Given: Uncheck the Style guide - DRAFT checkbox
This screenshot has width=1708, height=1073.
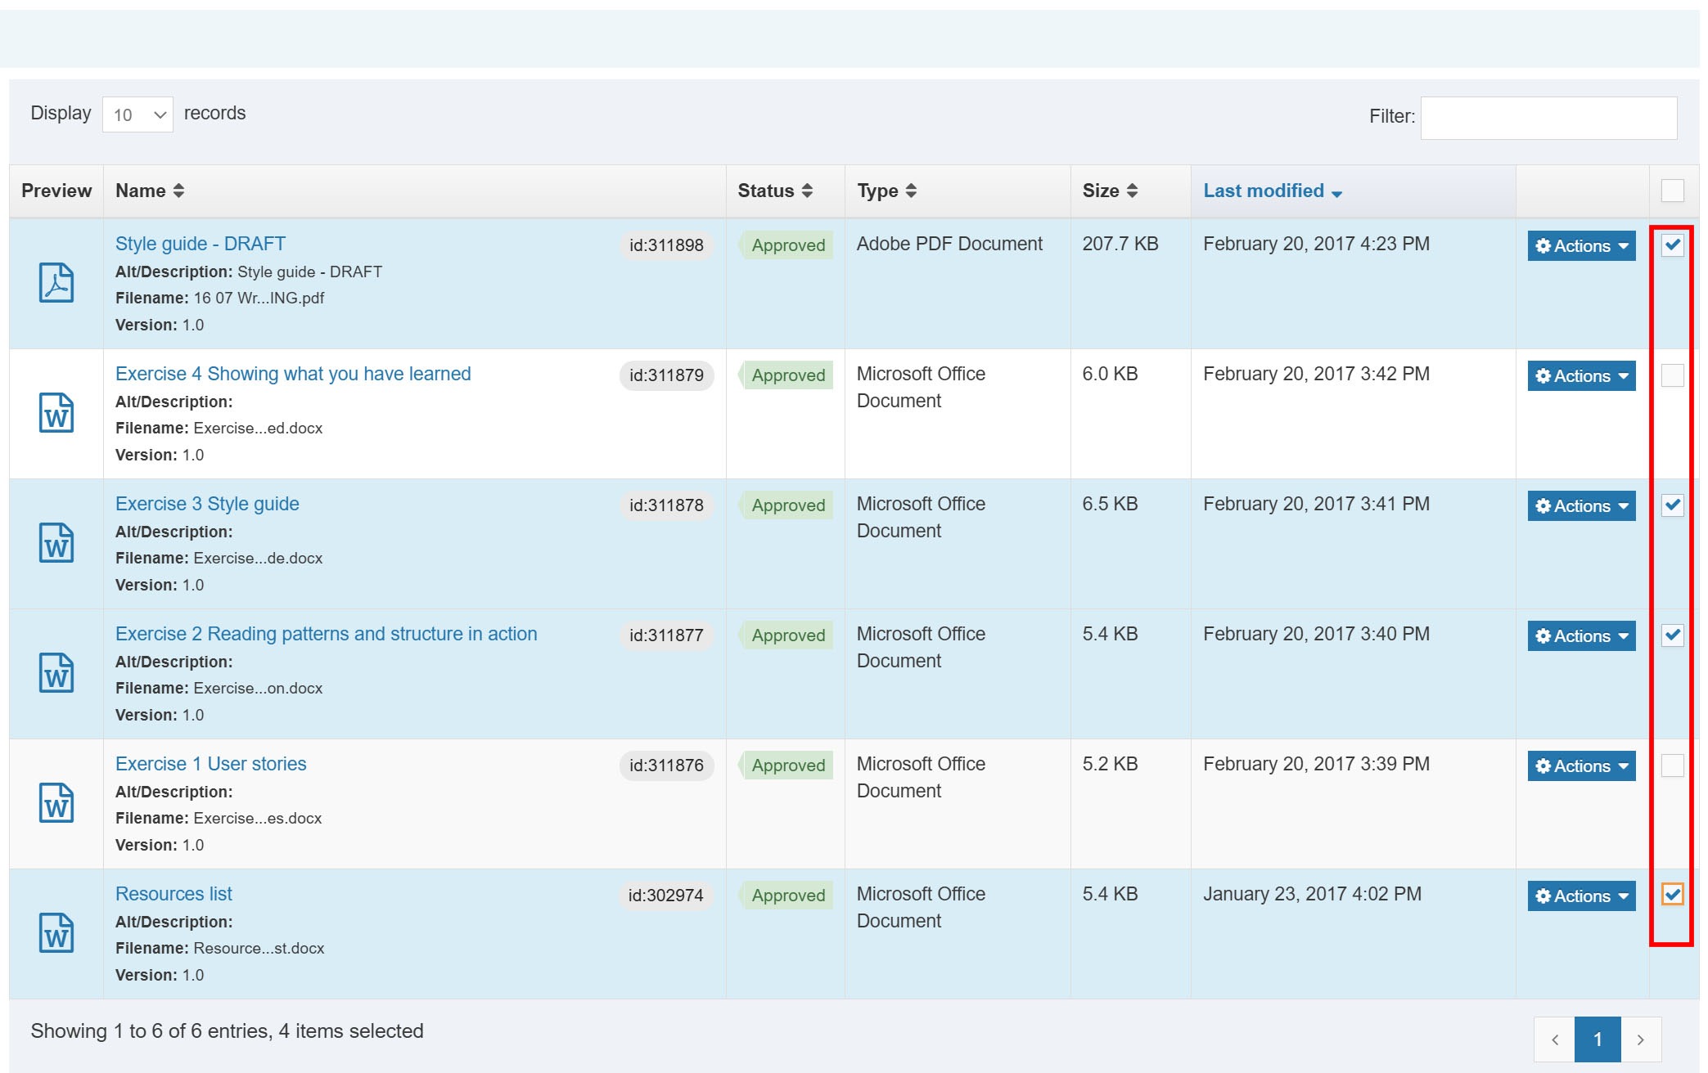Looking at the screenshot, I should tap(1672, 245).
